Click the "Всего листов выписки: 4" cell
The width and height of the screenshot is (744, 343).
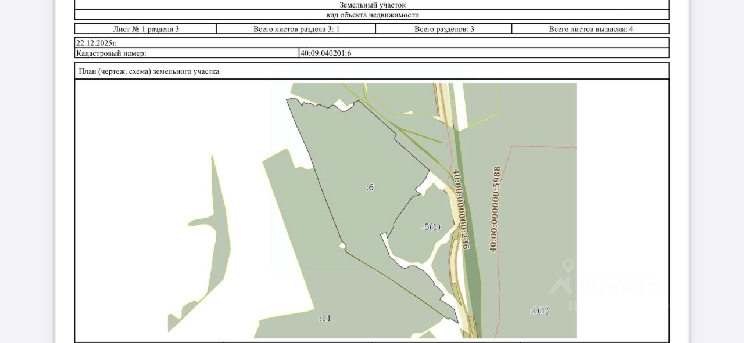591,28
